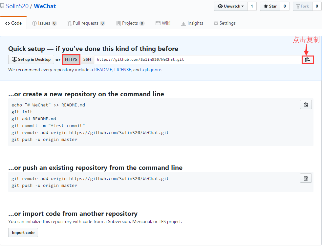Click the clone URL text field
322x249 pixels.
(x=198, y=59)
